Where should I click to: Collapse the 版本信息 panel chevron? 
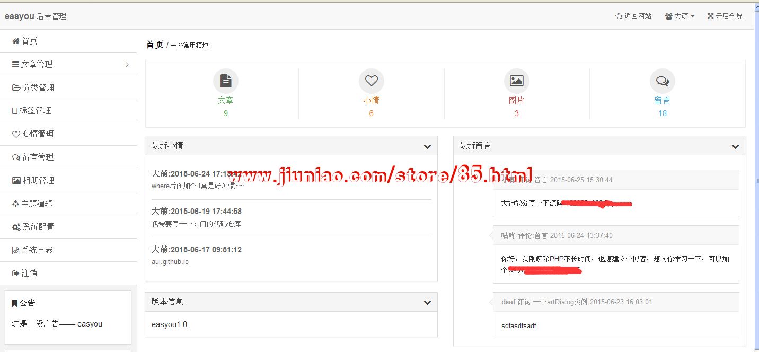click(x=427, y=303)
